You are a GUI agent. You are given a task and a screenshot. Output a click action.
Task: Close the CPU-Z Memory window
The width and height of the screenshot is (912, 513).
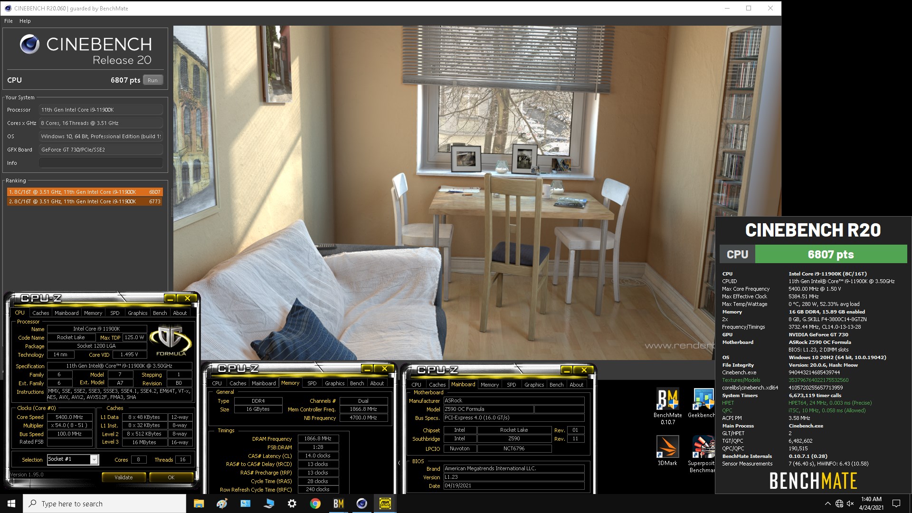point(384,369)
